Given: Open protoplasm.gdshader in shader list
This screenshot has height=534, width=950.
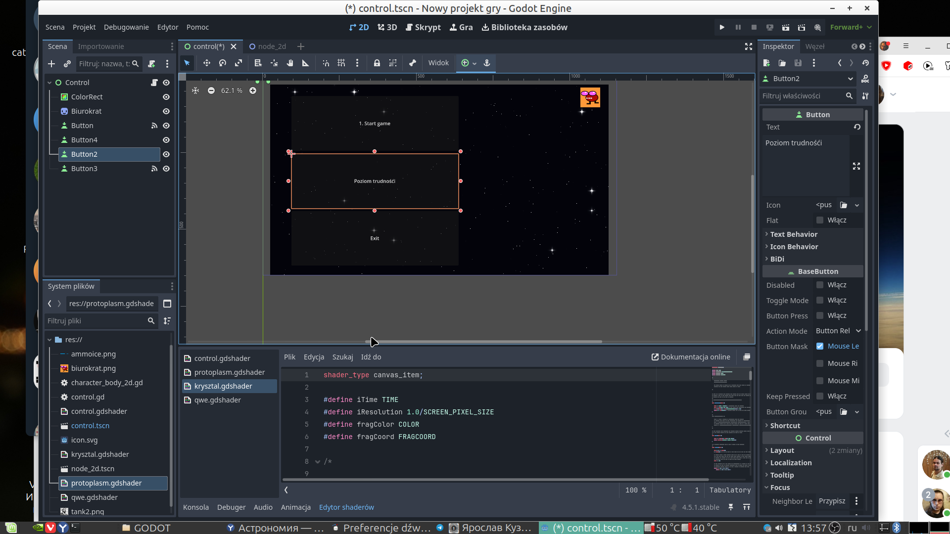Looking at the screenshot, I should tap(229, 372).
